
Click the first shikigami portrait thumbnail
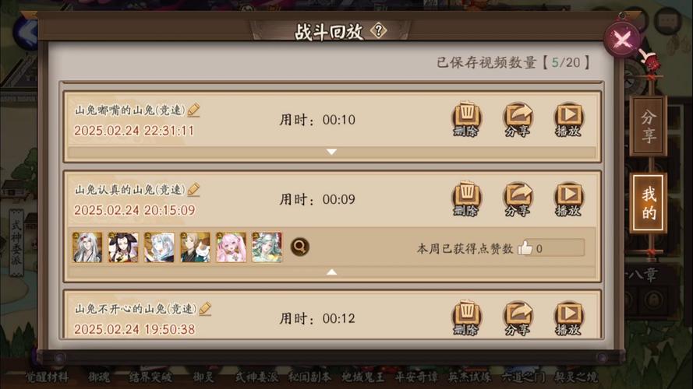pyautogui.click(x=87, y=247)
